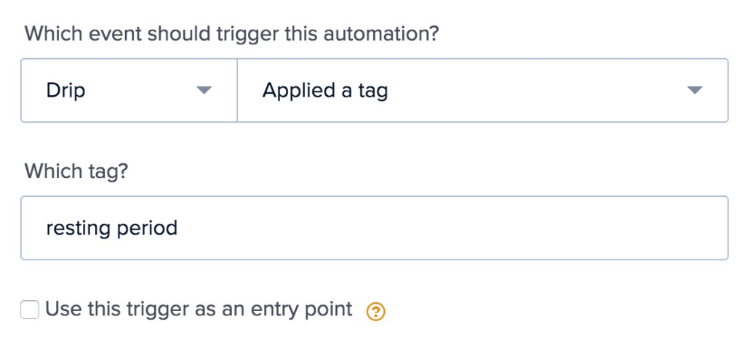Click the 'resting period' text in field
This screenshot has height=348, width=745.
[x=111, y=228]
